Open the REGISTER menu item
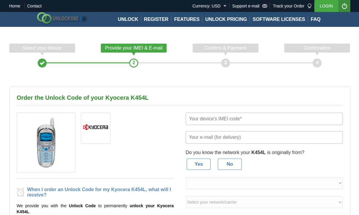This screenshot has height=215, width=359. 156,19
